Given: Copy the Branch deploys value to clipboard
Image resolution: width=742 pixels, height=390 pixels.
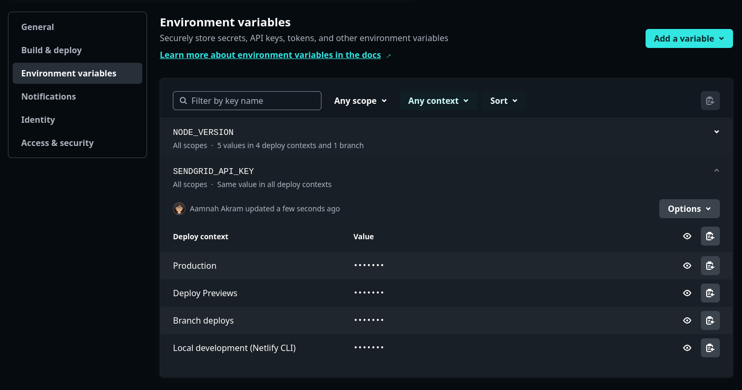Looking at the screenshot, I should (x=710, y=320).
